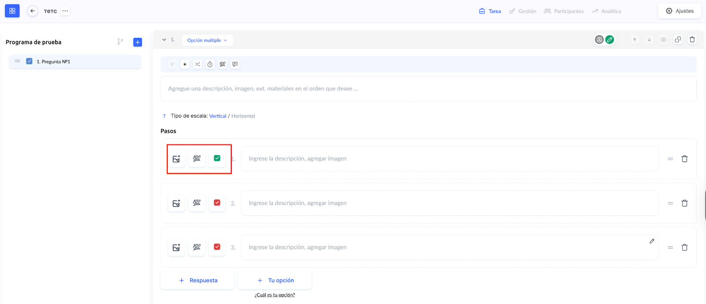Image resolution: width=706 pixels, height=304 pixels.
Task: Click the shuffle answers icon in question toolbar
Action: [197, 64]
